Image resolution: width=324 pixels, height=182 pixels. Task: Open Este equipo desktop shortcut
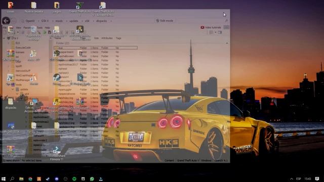point(34,106)
